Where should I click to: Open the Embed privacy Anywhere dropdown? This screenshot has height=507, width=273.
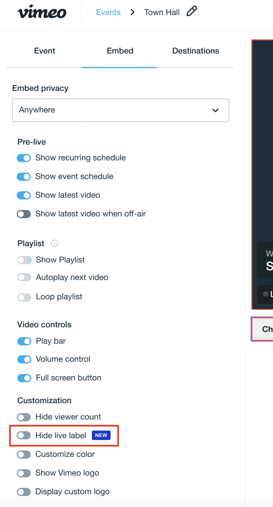coord(121,110)
